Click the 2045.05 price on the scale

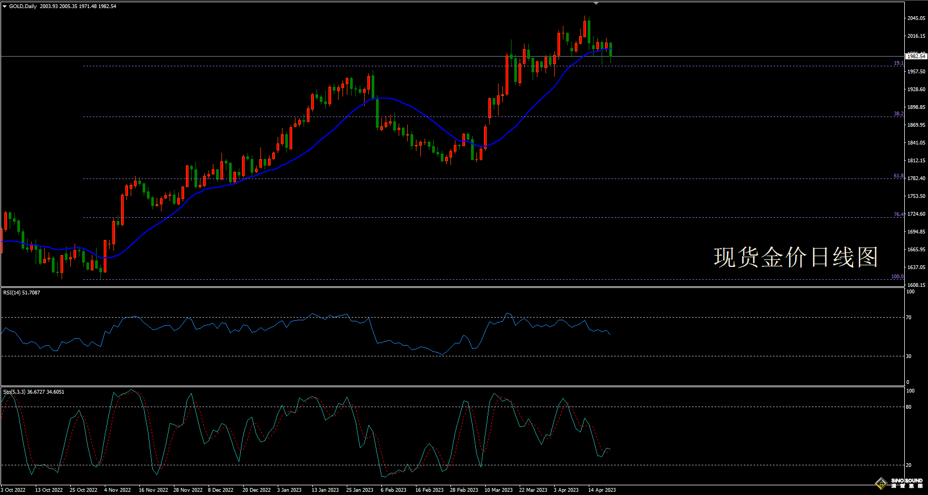(x=916, y=18)
